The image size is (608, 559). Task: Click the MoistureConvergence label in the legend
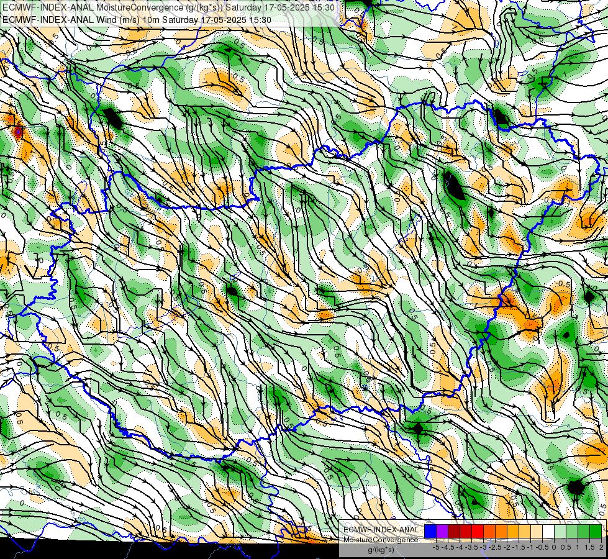[381, 540]
